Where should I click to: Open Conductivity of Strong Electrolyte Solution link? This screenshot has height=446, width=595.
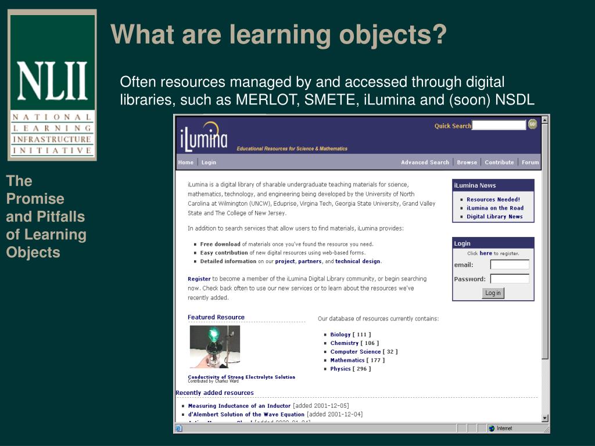[x=241, y=377]
